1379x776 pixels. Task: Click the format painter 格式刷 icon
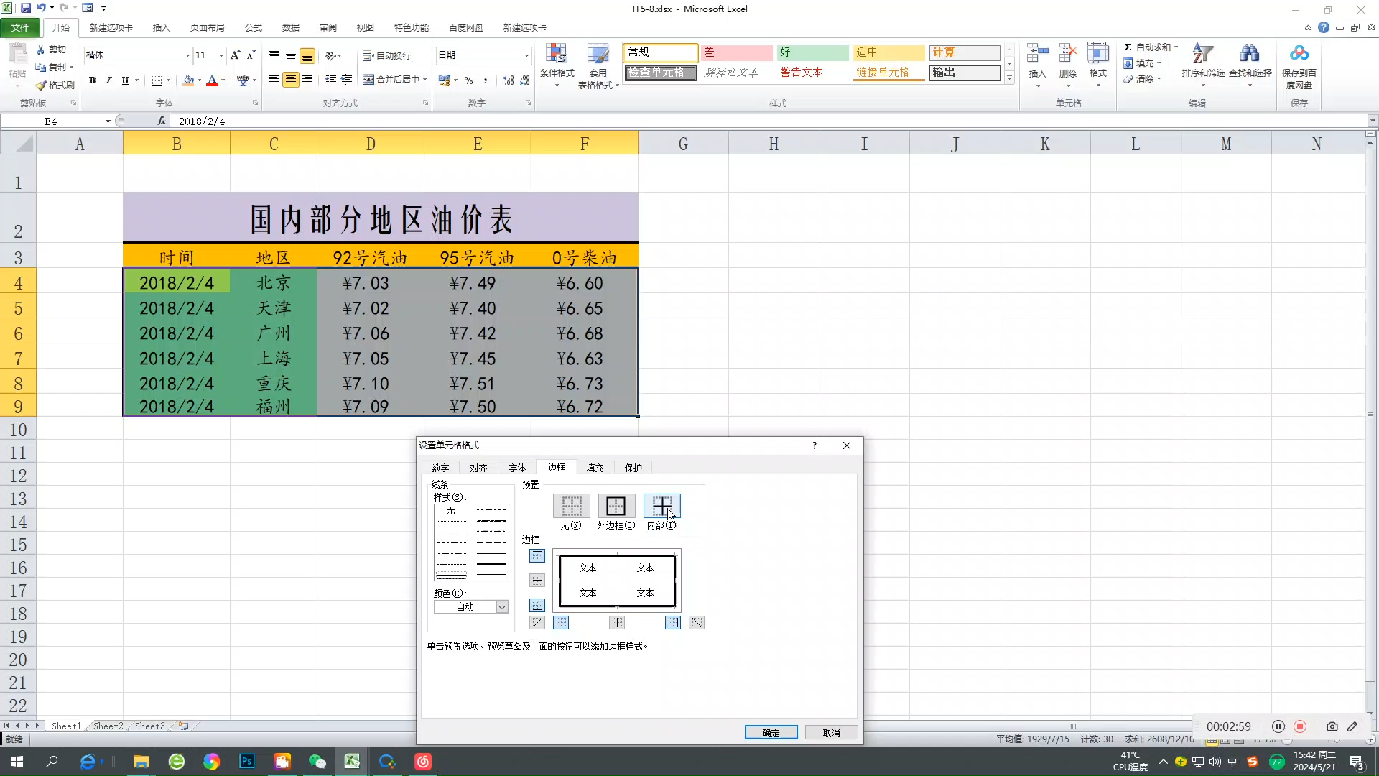pos(42,86)
